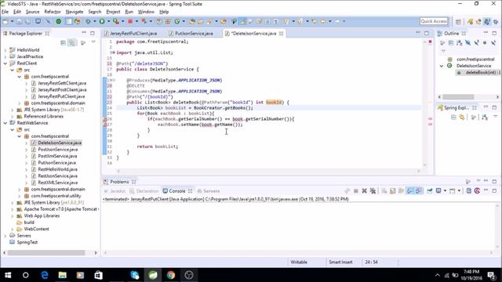Open Microsoft Edge from taskbar

pyautogui.click(x=45, y=275)
